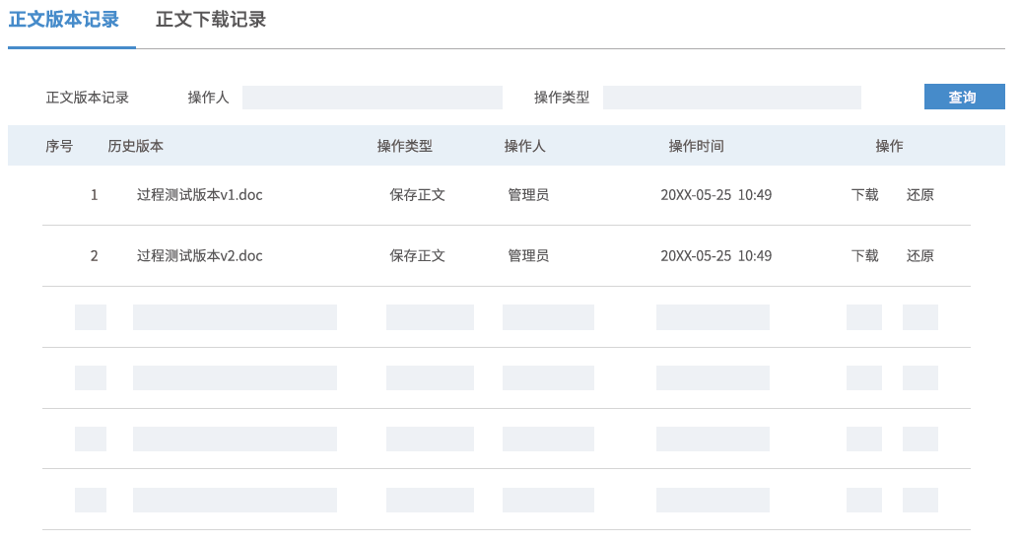Open file name 过程测试版本v2.doc
The height and width of the screenshot is (542, 1021).
pos(199,256)
